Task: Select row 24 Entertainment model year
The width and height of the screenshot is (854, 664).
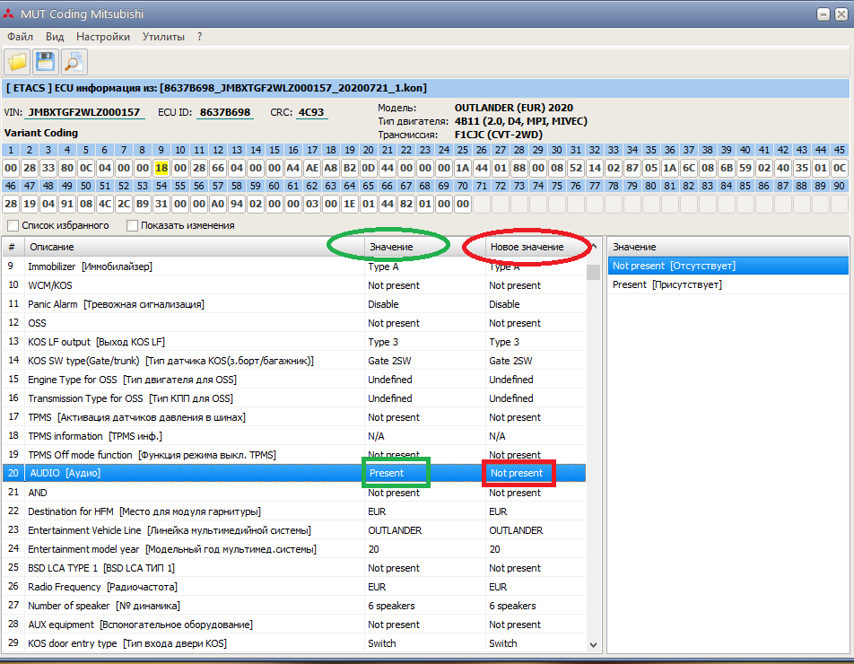Action: coord(294,549)
